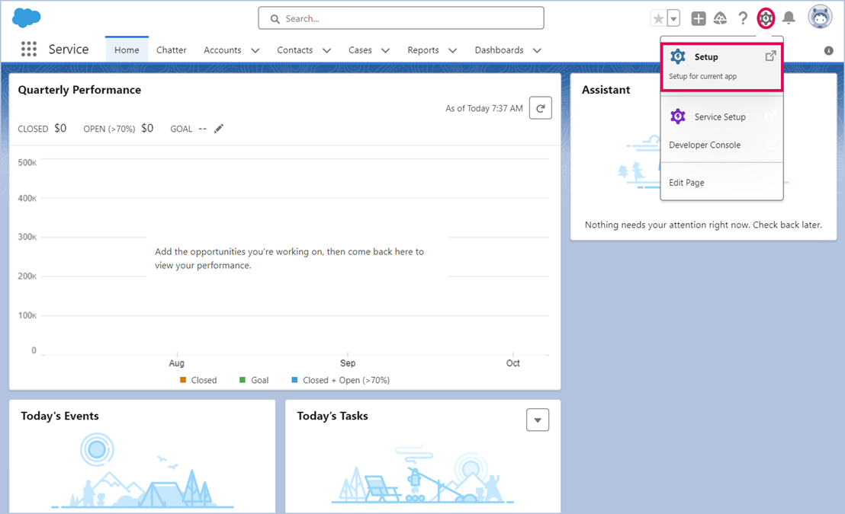This screenshot has width=845, height=514.
Task: Expand the Dashboards tab chevron
Action: [x=537, y=50]
